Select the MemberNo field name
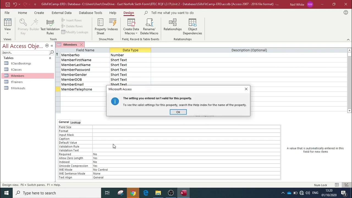The image size is (352, 198). pyautogui.click(x=85, y=55)
